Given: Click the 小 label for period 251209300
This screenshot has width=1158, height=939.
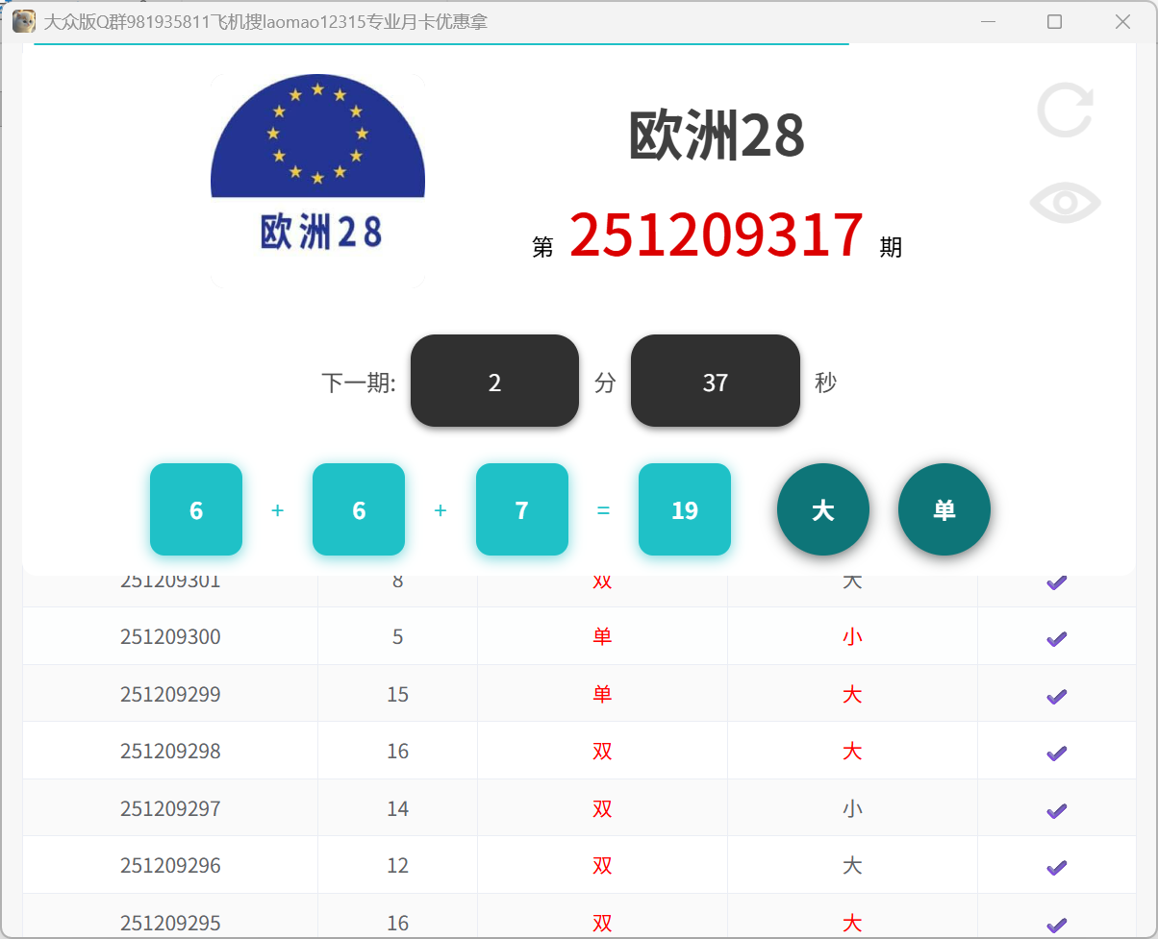Looking at the screenshot, I should (x=852, y=637).
